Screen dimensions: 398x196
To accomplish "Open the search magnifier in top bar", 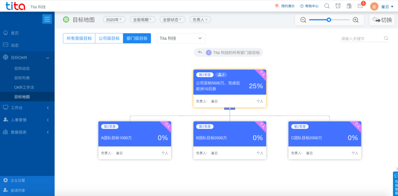I will pyautogui.click(x=327, y=6).
